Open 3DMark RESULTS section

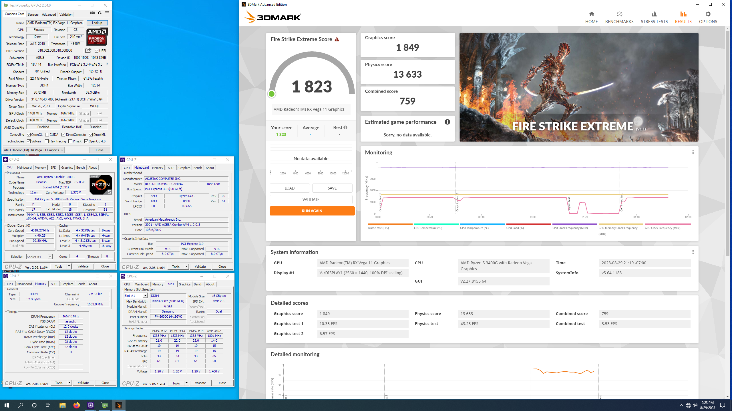coord(683,17)
